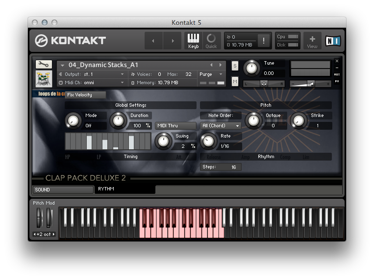The width and height of the screenshot is (374, 280).
Task: Toggle the AUX sends view
Action: 337,74
